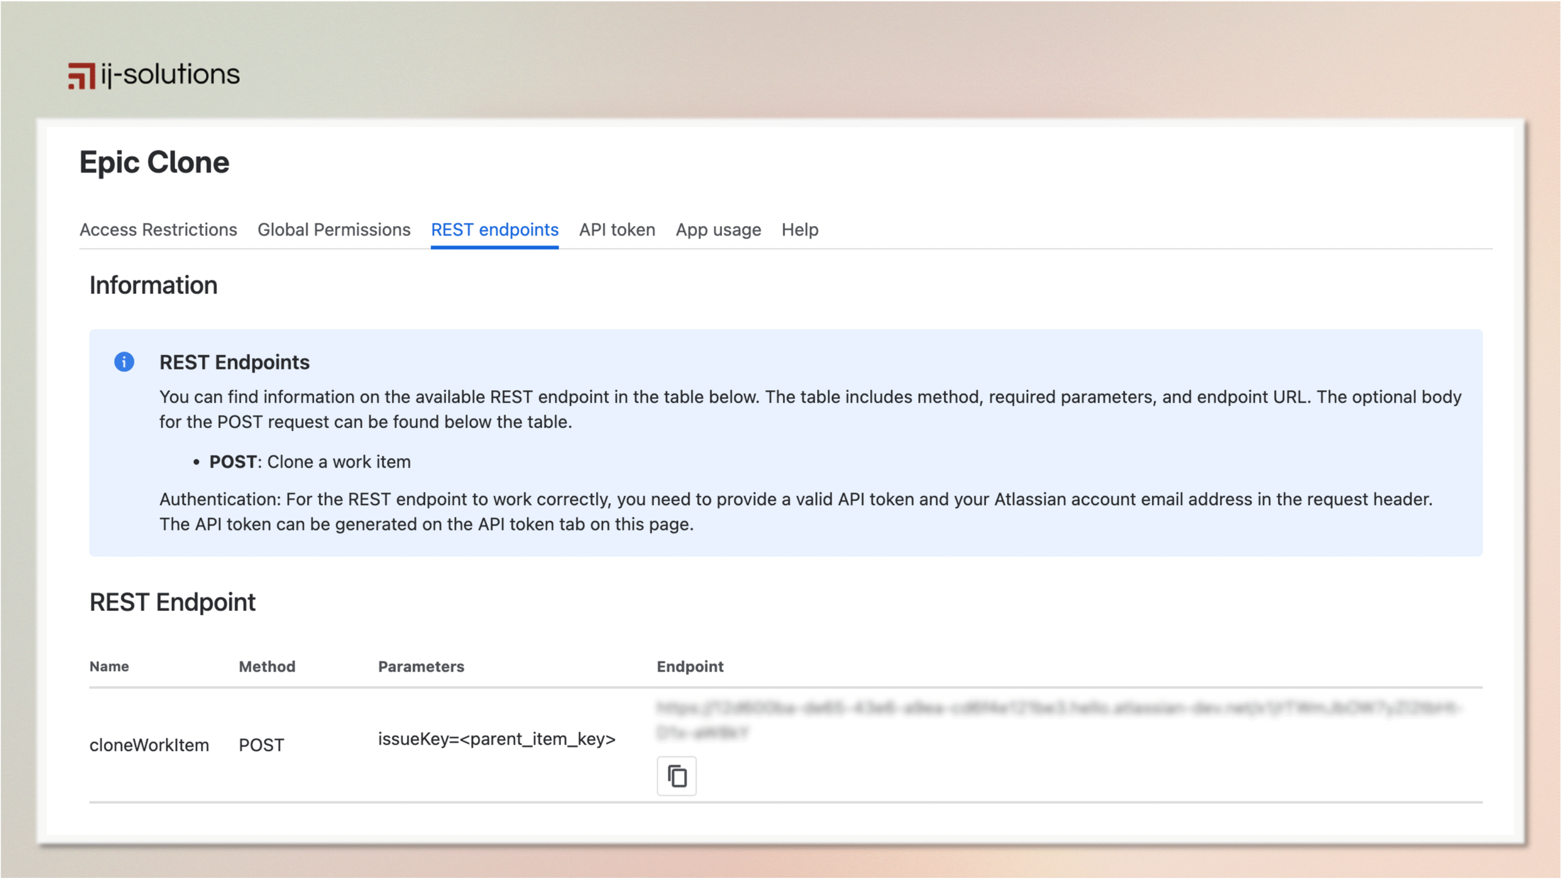
Task: Click the Information heading
Action: coord(153,285)
